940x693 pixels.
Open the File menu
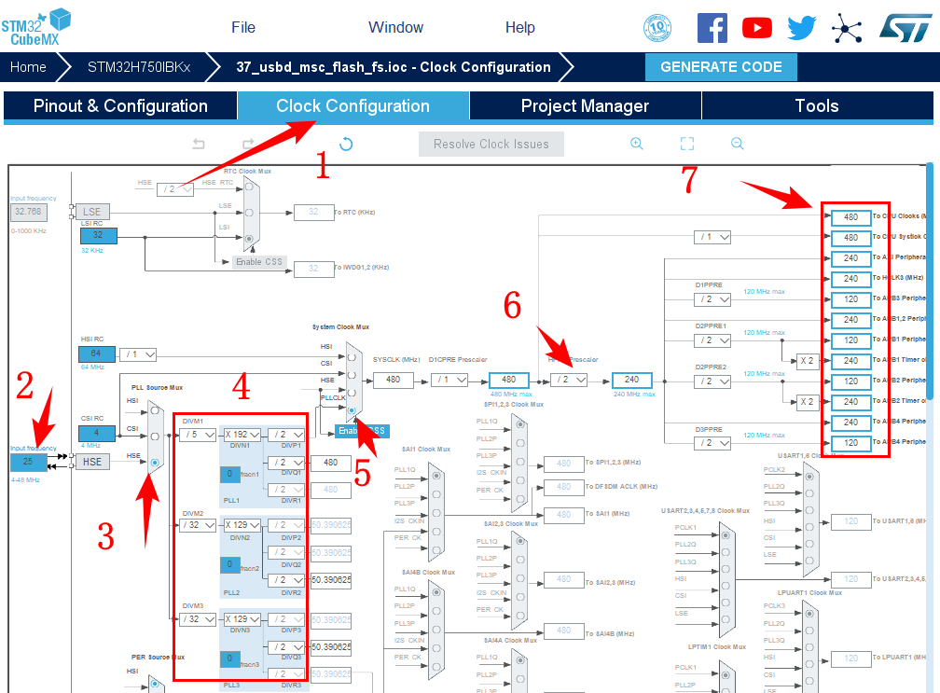[x=243, y=28]
